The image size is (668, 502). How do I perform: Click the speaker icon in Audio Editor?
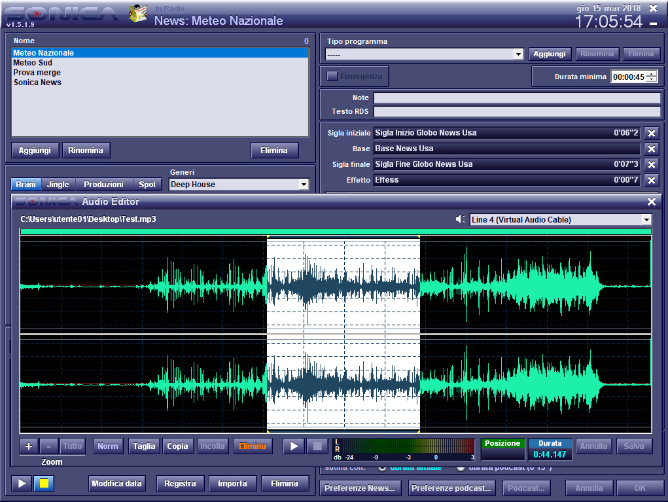click(x=461, y=219)
